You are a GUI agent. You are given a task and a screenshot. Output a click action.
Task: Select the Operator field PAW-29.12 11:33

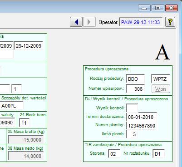point(141,22)
